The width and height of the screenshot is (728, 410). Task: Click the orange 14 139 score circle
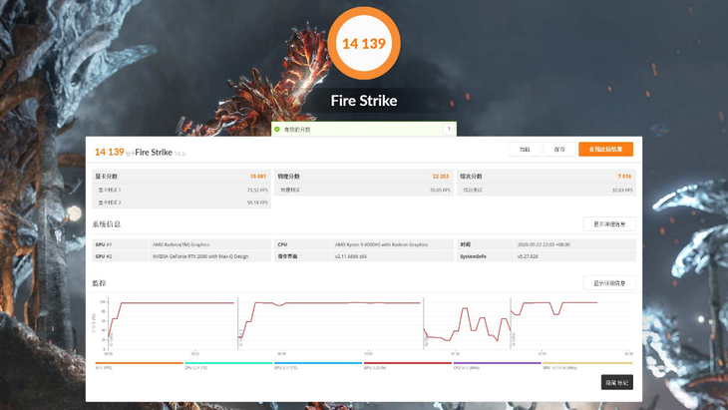click(363, 44)
